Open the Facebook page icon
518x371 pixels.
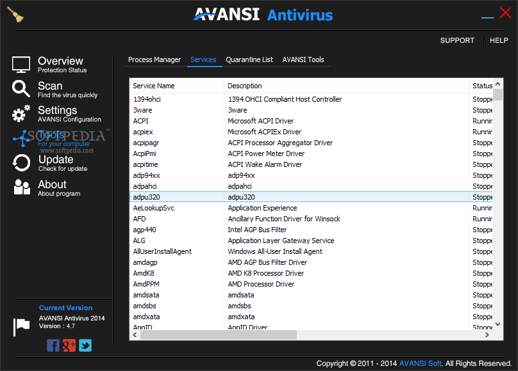tap(53, 345)
